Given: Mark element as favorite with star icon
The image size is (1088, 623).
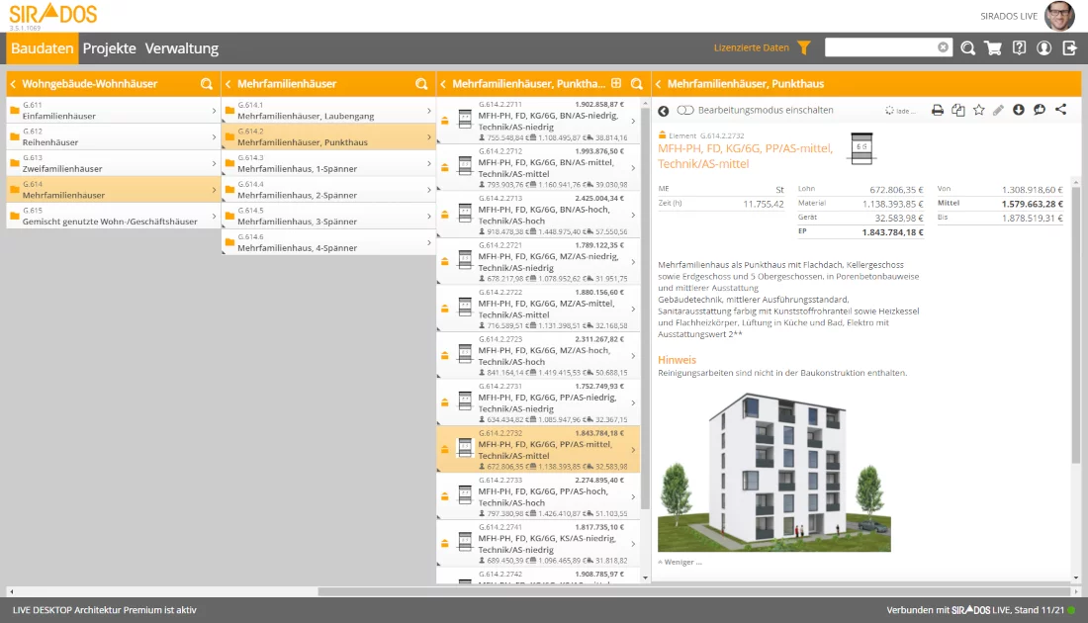Looking at the screenshot, I should coord(978,110).
